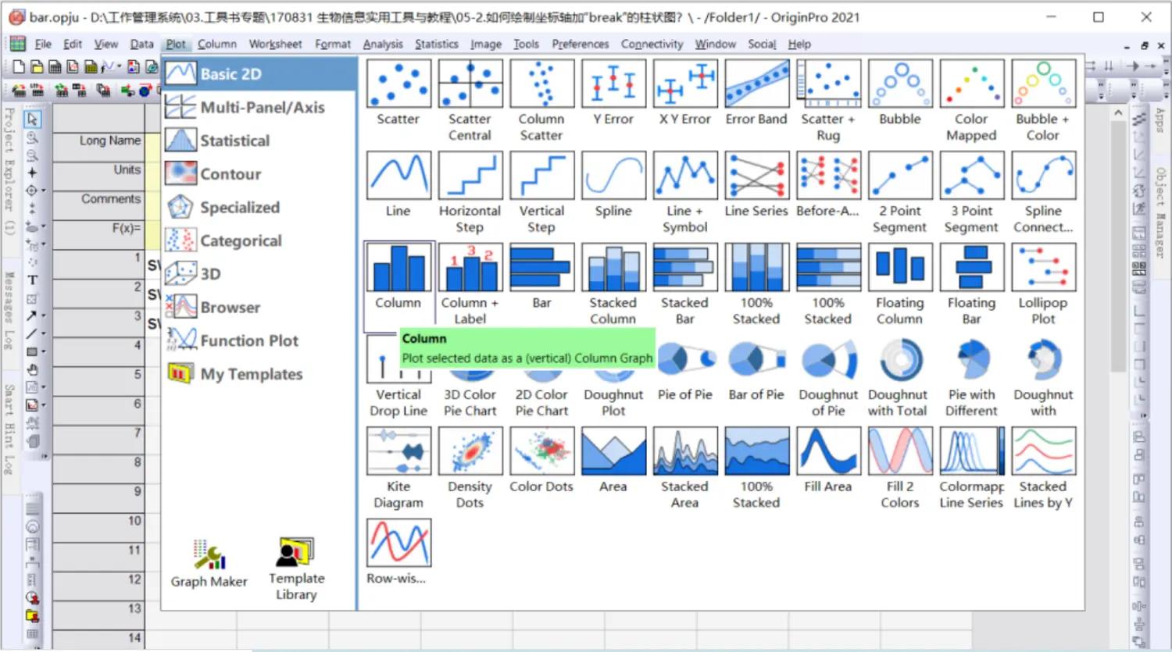Select Basic 2D plot category
This screenshot has width=1172, height=652.
259,74
